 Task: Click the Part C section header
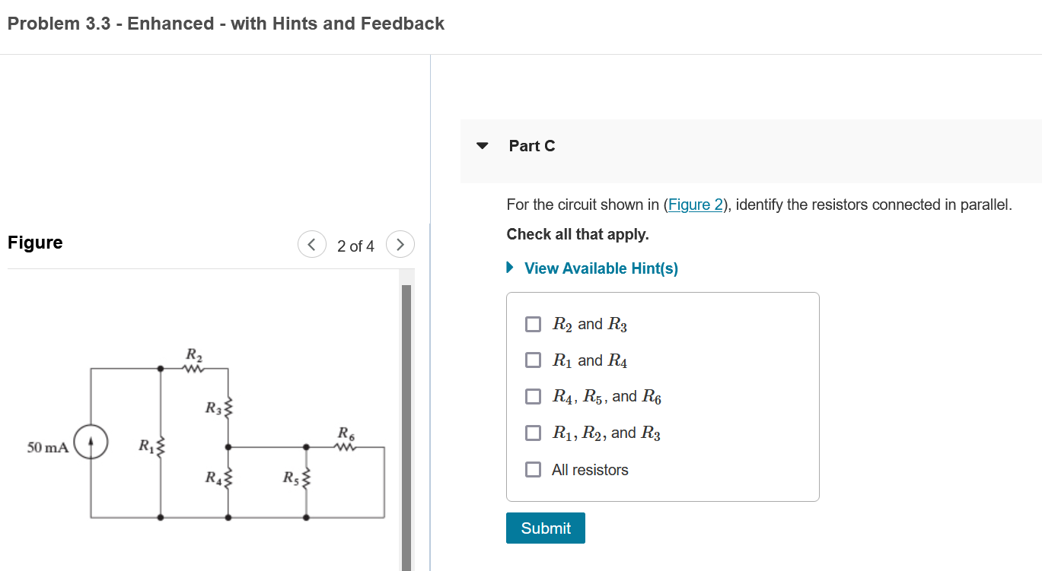(x=532, y=145)
